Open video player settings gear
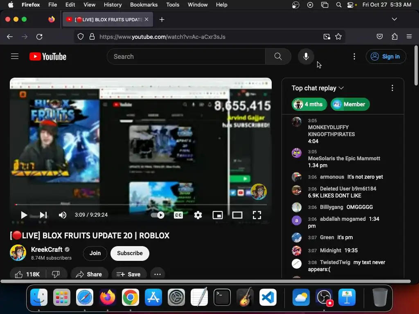 (x=198, y=215)
